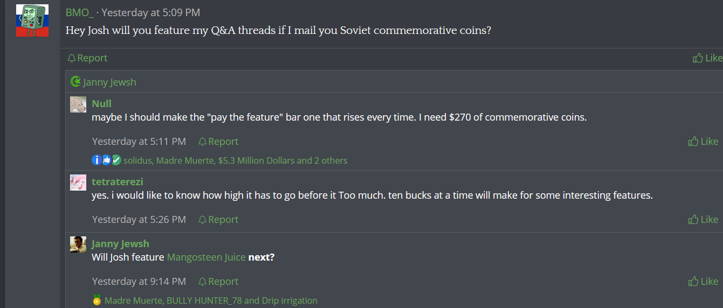Report tetraterezi's comment from 5:26 PM
This screenshot has width=723, height=308.
(x=218, y=220)
